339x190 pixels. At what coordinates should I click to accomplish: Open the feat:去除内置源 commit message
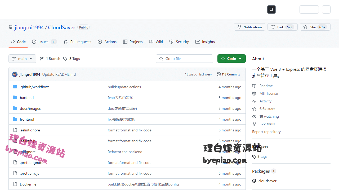[121, 98]
